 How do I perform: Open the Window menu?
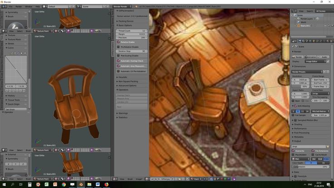click(29, 7)
